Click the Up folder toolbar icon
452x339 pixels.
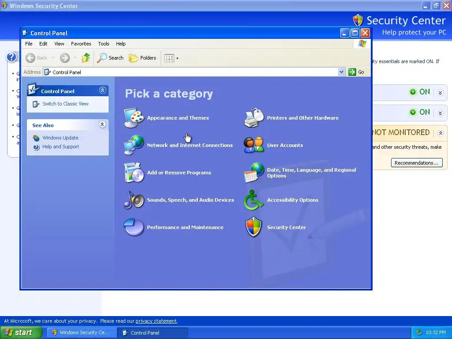(86, 58)
